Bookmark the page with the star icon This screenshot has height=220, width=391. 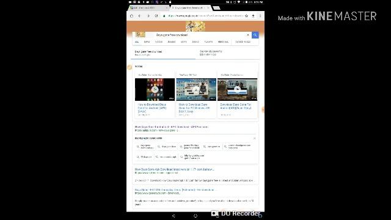pyautogui.click(x=246, y=16)
